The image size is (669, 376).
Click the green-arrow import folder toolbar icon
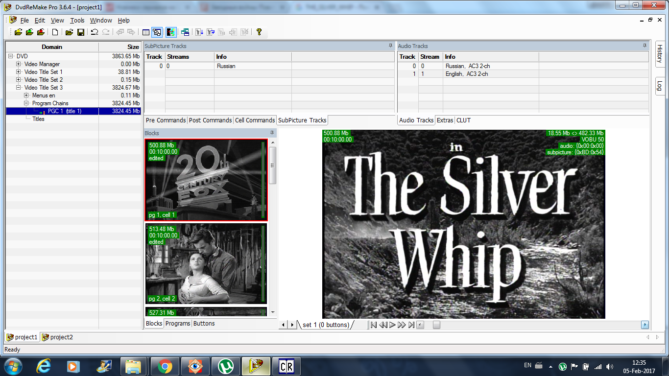pyautogui.click(x=29, y=32)
